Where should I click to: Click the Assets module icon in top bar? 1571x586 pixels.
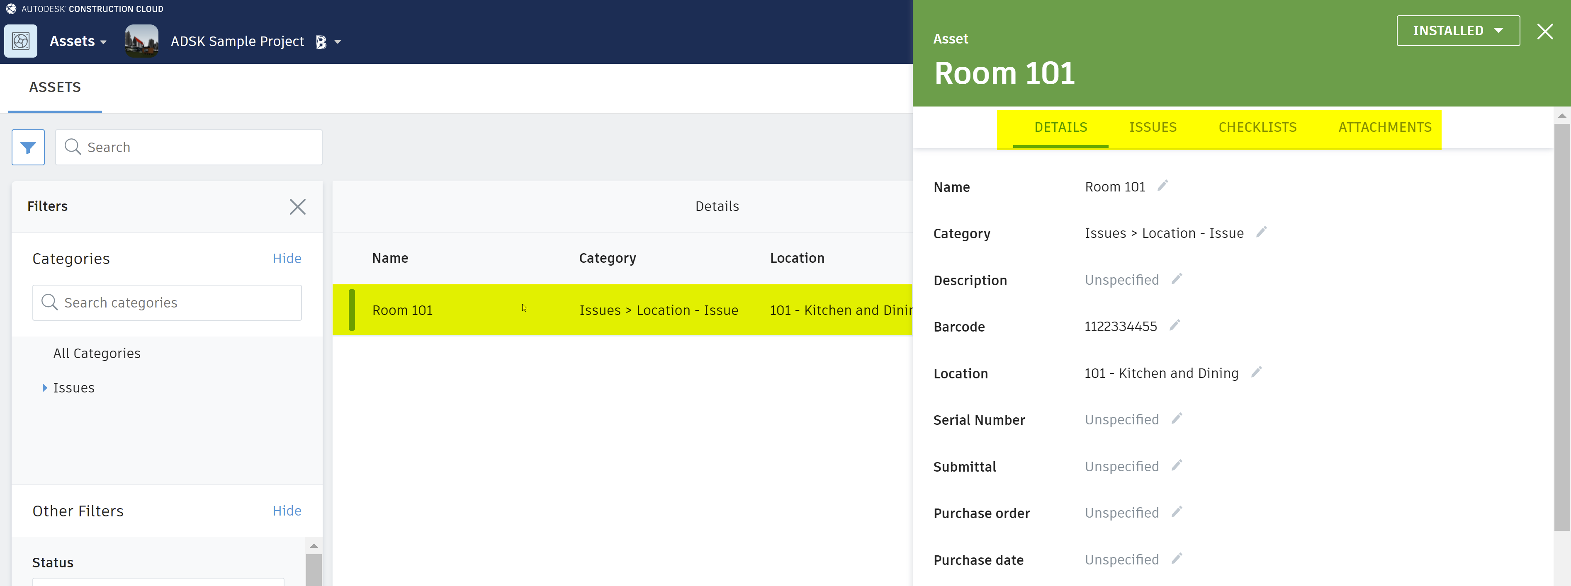coord(21,41)
